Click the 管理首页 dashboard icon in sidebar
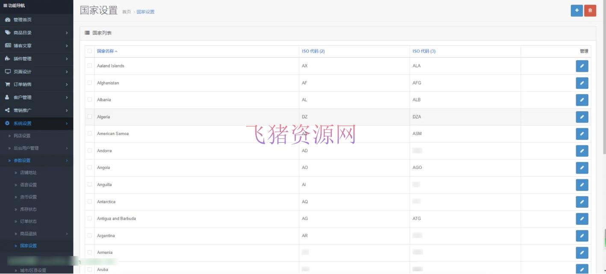 coord(8,19)
